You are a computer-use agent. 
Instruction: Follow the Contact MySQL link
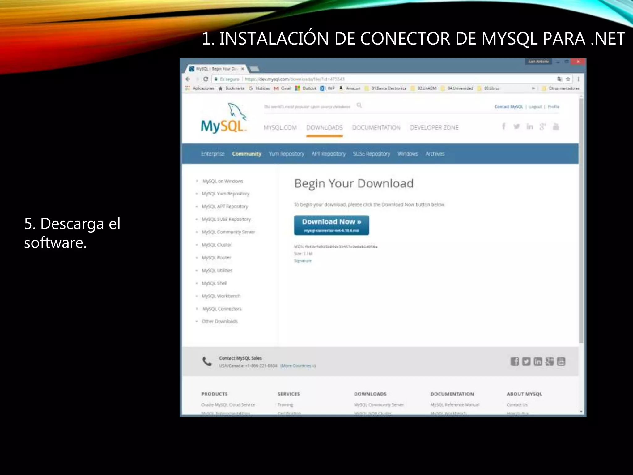[x=509, y=107]
